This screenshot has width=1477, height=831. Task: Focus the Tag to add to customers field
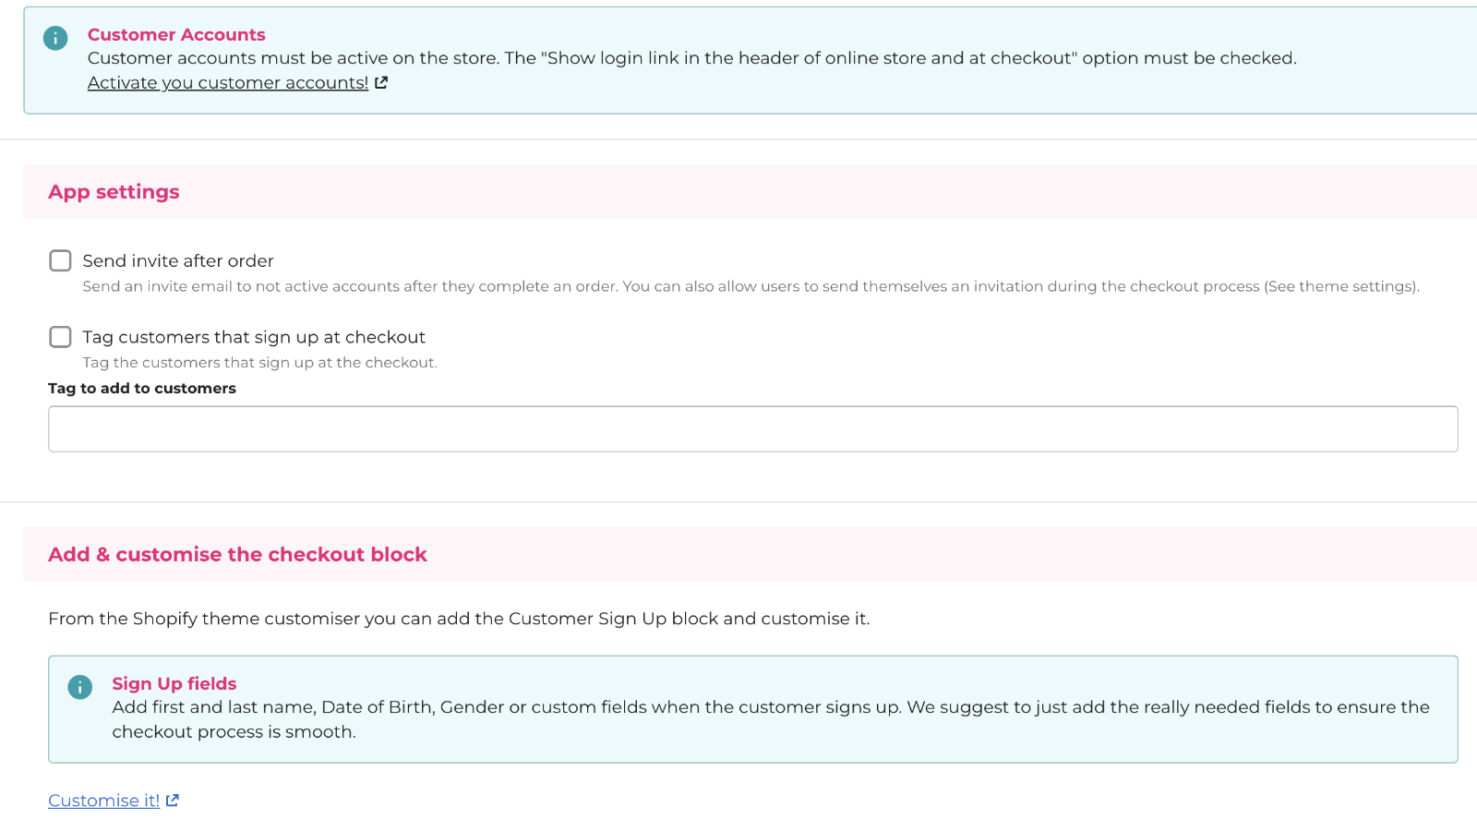(752, 429)
